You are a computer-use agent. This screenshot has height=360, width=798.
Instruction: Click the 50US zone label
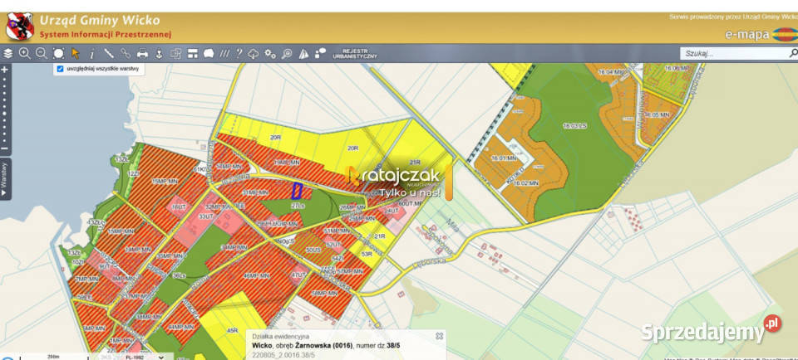coord(312,251)
